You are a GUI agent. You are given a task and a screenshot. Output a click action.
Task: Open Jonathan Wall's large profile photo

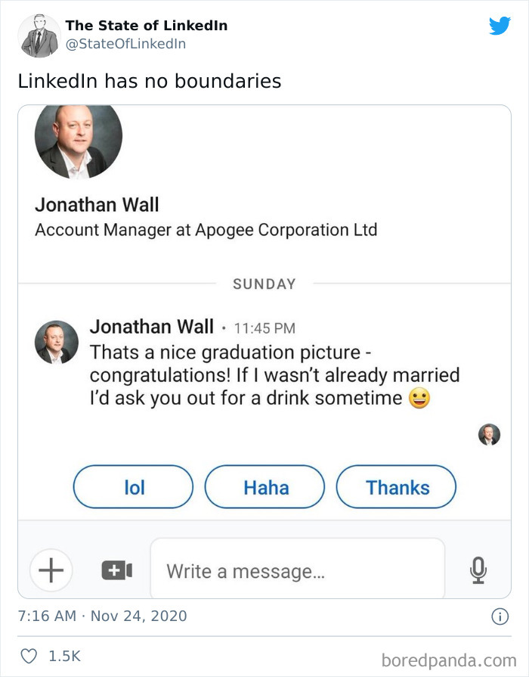pos(77,141)
